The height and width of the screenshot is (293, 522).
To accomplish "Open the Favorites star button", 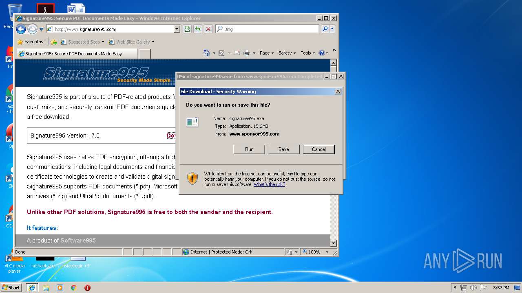I will (x=30, y=42).
